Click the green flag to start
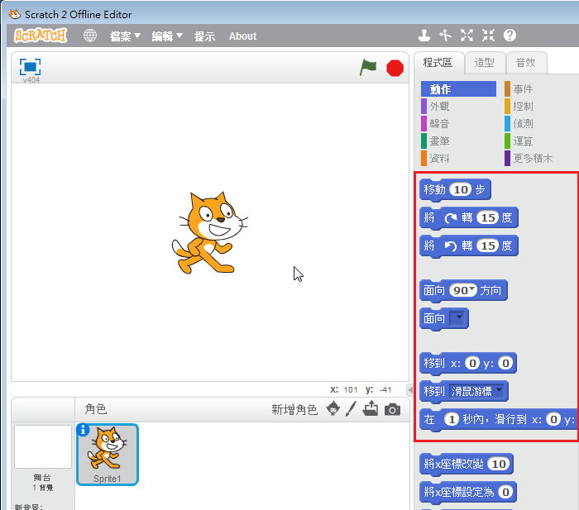579x510 pixels. point(368,68)
